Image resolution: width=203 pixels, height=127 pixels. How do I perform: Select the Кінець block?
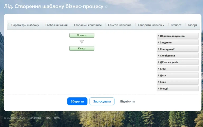click(x=82, y=48)
